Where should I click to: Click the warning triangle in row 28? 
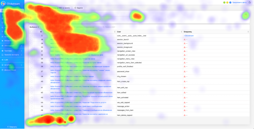click(x=185, y=39)
